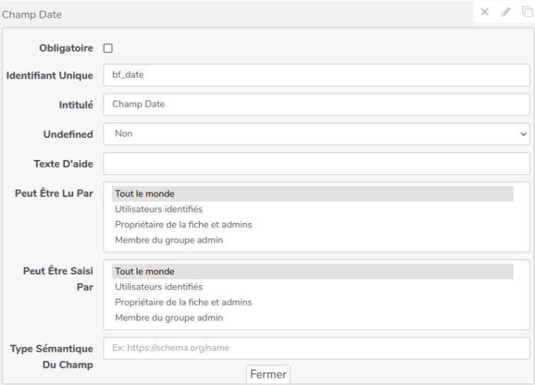Focus the Identifiant Unique input field

317,75
